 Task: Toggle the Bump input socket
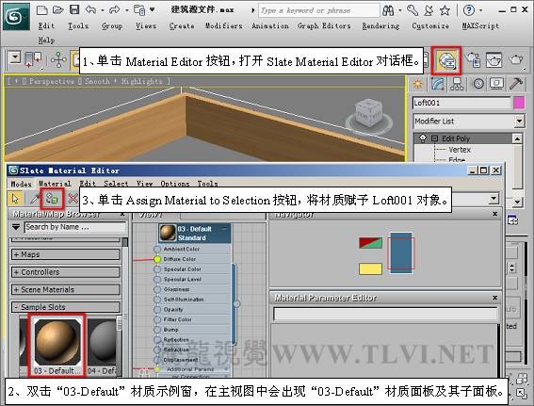(157, 330)
